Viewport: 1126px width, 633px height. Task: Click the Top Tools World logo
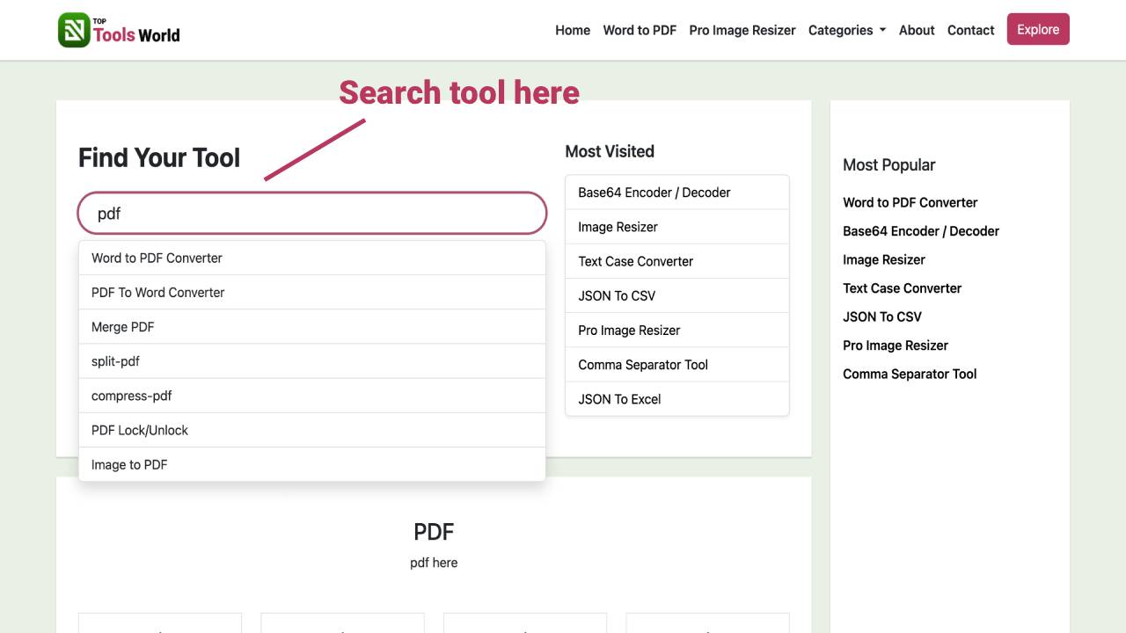pyautogui.click(x=119, y=30)
